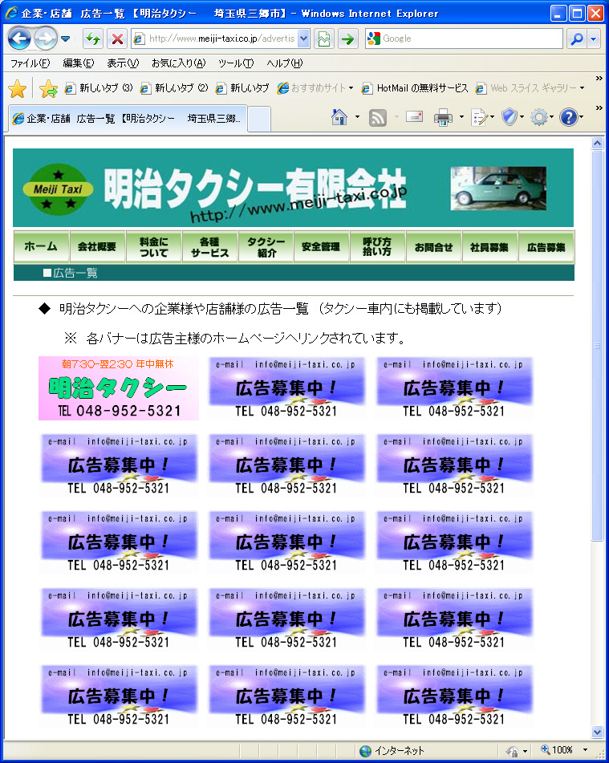Open the Home button dropdown arrow
Viewport: 609px width, 763px height.
[357, 117]
